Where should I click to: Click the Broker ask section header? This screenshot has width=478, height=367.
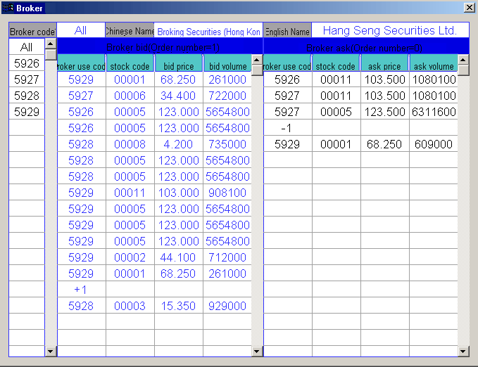[366, 46]
